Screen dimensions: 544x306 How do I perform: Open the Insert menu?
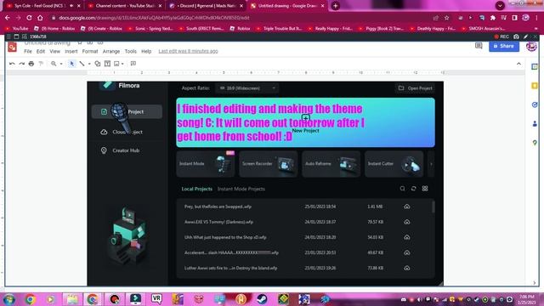click(71, 51)
